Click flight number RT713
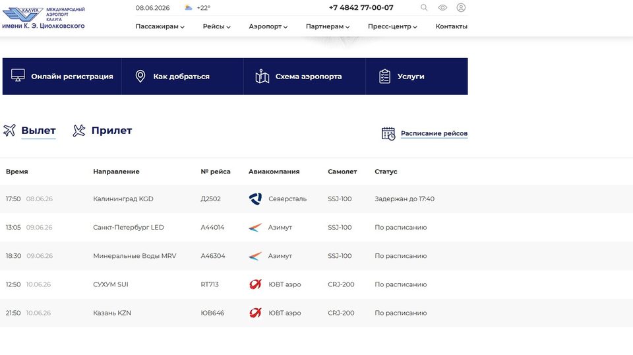633x355 pixels. 210,284
